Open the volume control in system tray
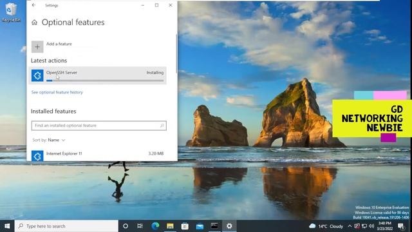Viewport: 412px width, 232px height. (x=371, y=226)
